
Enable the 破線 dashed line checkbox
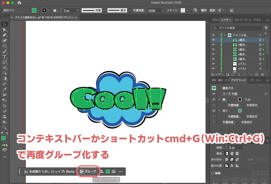click(213, 173)
